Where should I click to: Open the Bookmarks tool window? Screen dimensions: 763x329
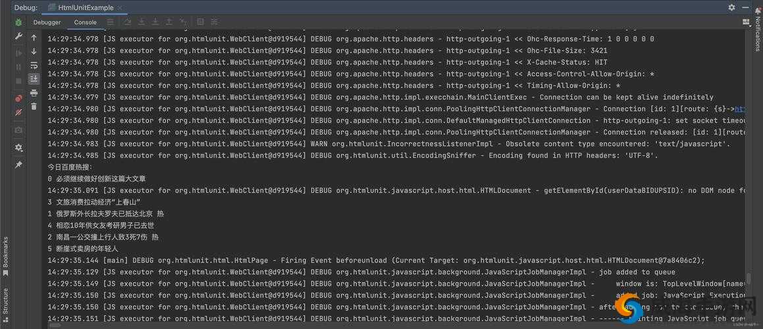5,256
